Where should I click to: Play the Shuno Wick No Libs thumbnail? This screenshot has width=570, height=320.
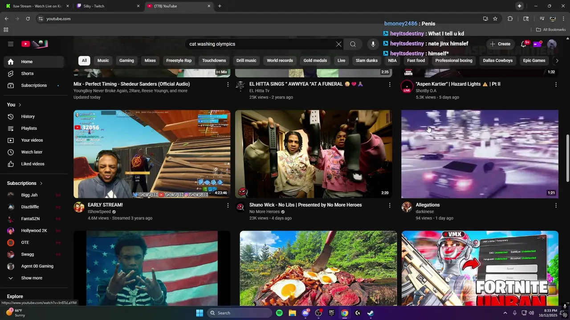click(x=313, y=154)
